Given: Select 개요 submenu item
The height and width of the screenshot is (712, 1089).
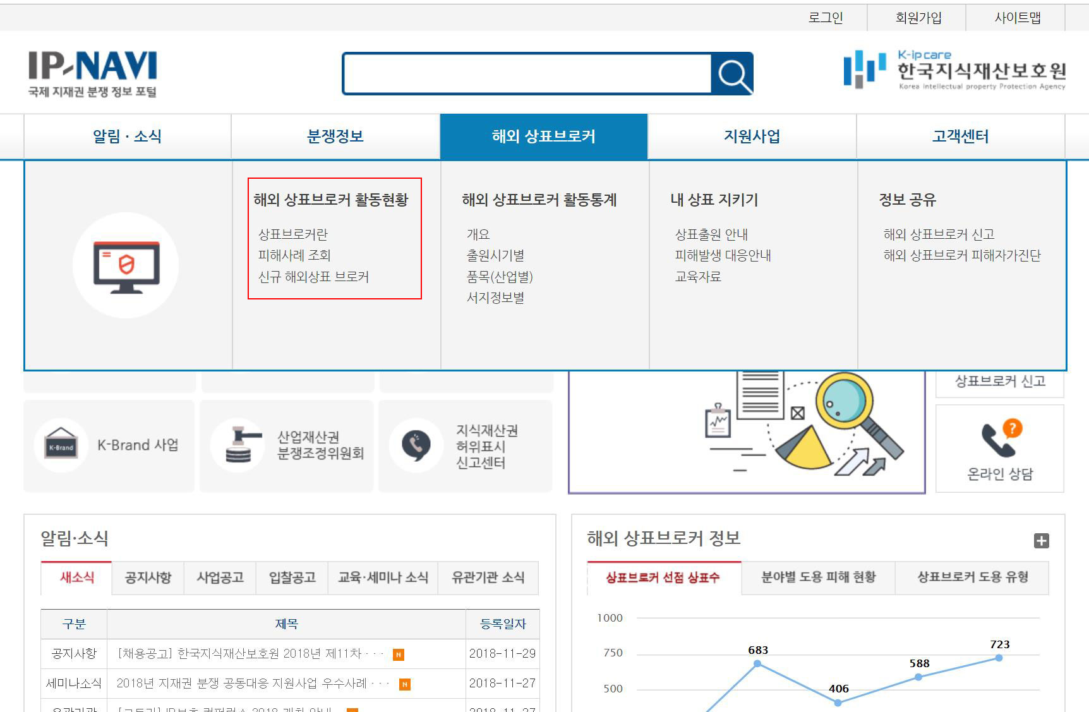Looking at the screenshot, I should (478, 234).
